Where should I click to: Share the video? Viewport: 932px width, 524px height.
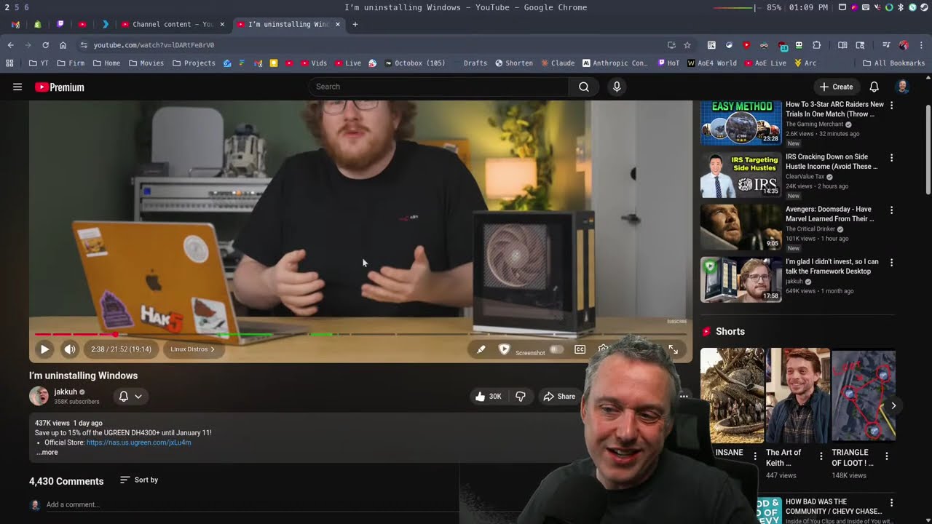point(559,397)
